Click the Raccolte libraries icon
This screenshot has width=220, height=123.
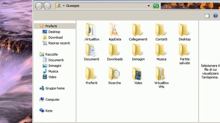pyautogui.click(x=42, y=54)
